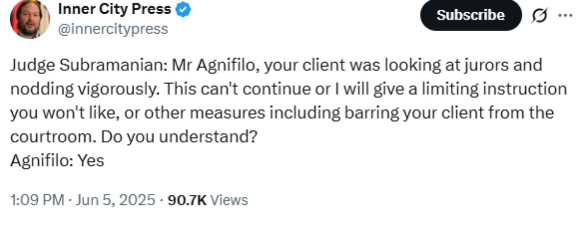
Task: Click the word Views after 90.7K
Action: click(x=229, y=200)
